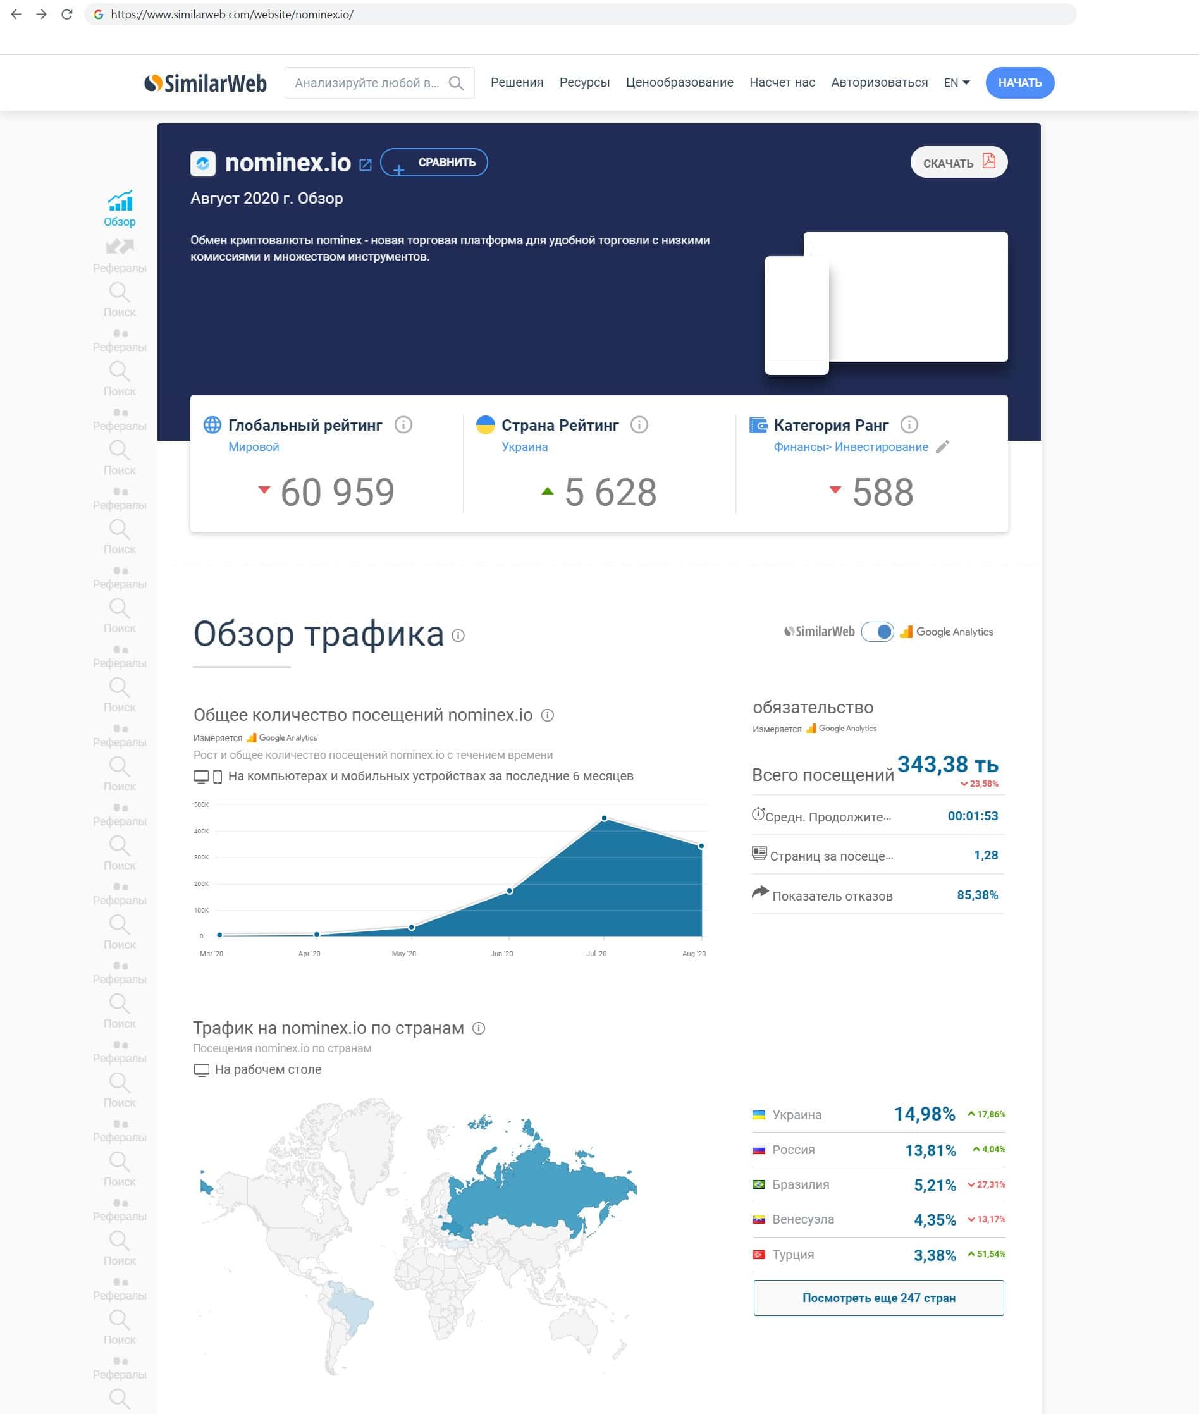Click the СРАВНИТЬ compare button
The image size is (1199, 1414).
click(x=434, y=162)
